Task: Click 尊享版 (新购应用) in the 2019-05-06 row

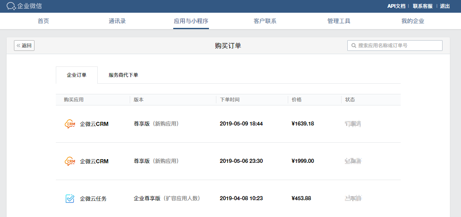Action: [x=156, y=161]
